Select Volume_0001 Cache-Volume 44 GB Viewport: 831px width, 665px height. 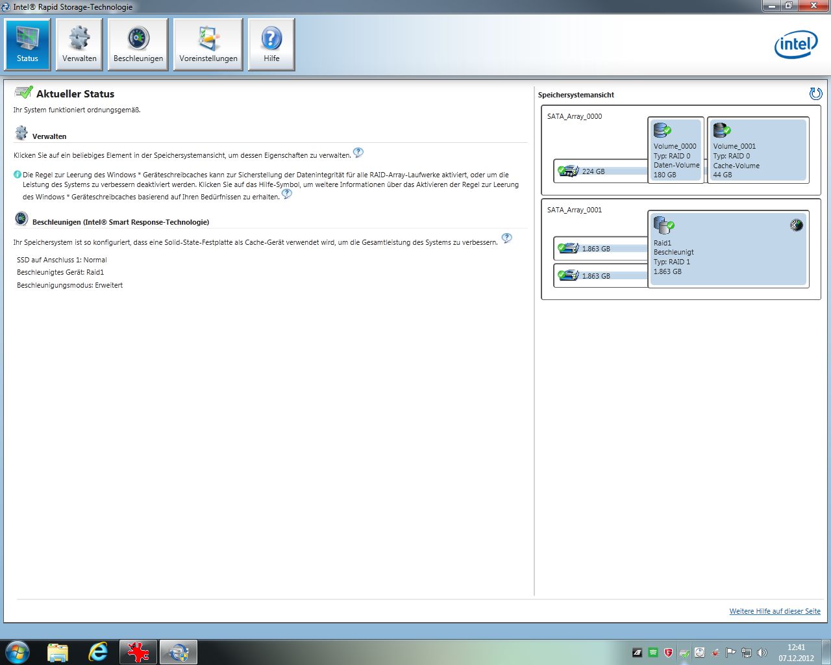pos(758,150)
